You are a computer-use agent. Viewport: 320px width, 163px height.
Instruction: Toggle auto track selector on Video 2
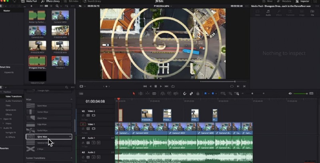pos(88,115)
